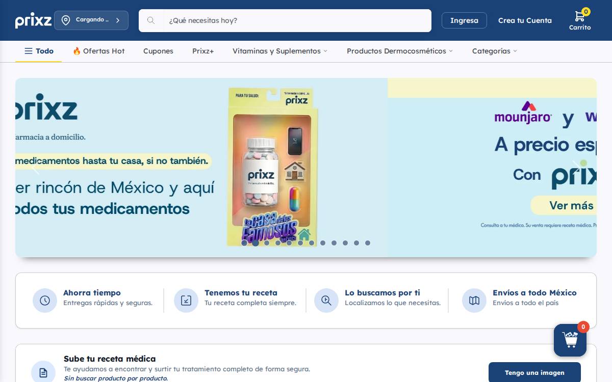Click the map icon by Envíos a todo México
Image resolution: width=612 pixels, height=382 pixels.
474,301
